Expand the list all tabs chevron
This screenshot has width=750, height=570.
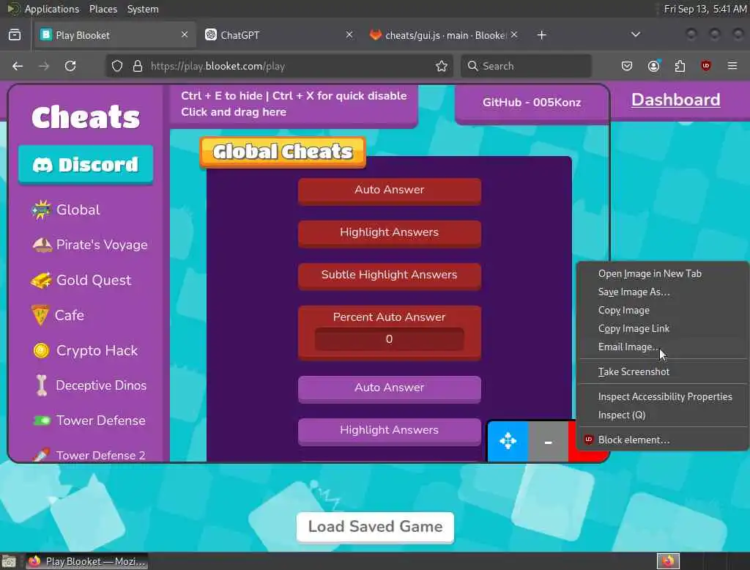tap(636, 35)
